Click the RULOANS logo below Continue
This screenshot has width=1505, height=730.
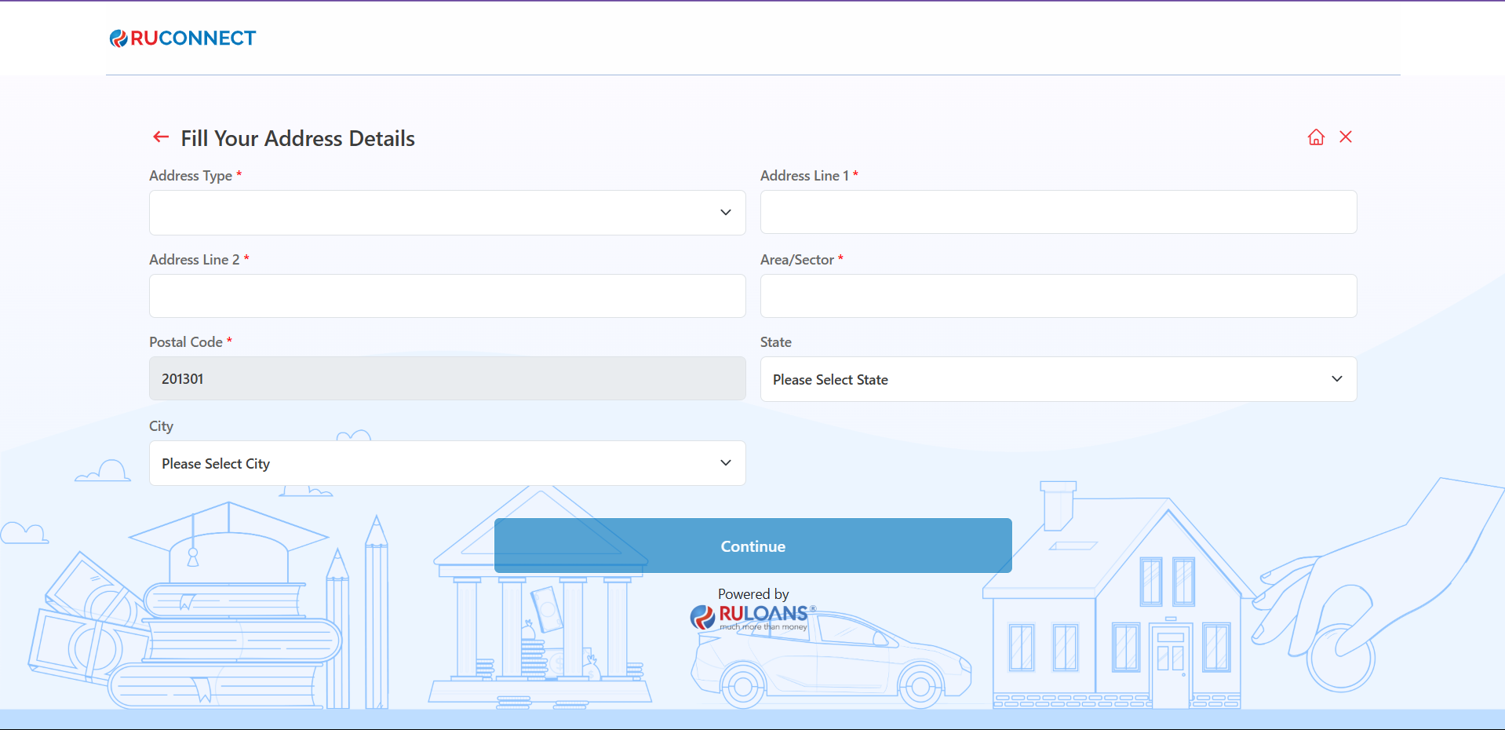[x=753, y=617]
